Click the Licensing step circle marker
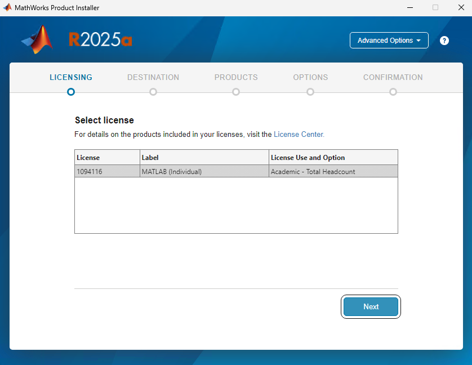Viewport: 472px width, 365px height. pyautogui.click(x=71, y=92)
